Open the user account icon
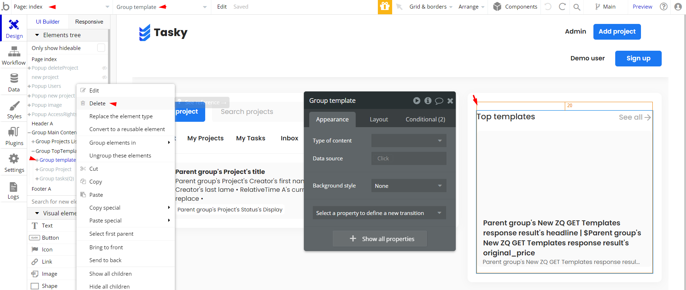The width and height of the screenshot is (686, 290). (x=678, y=6)
